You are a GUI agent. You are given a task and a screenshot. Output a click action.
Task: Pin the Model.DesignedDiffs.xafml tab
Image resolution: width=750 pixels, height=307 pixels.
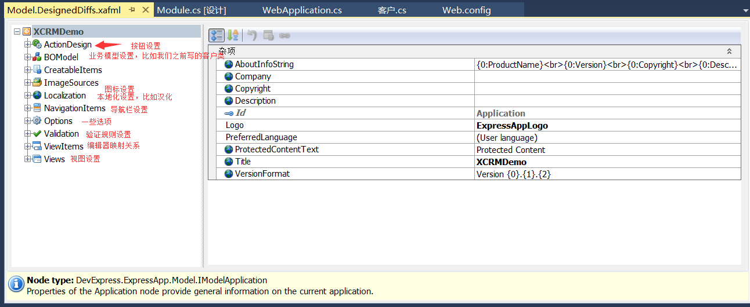click(132, 10)
